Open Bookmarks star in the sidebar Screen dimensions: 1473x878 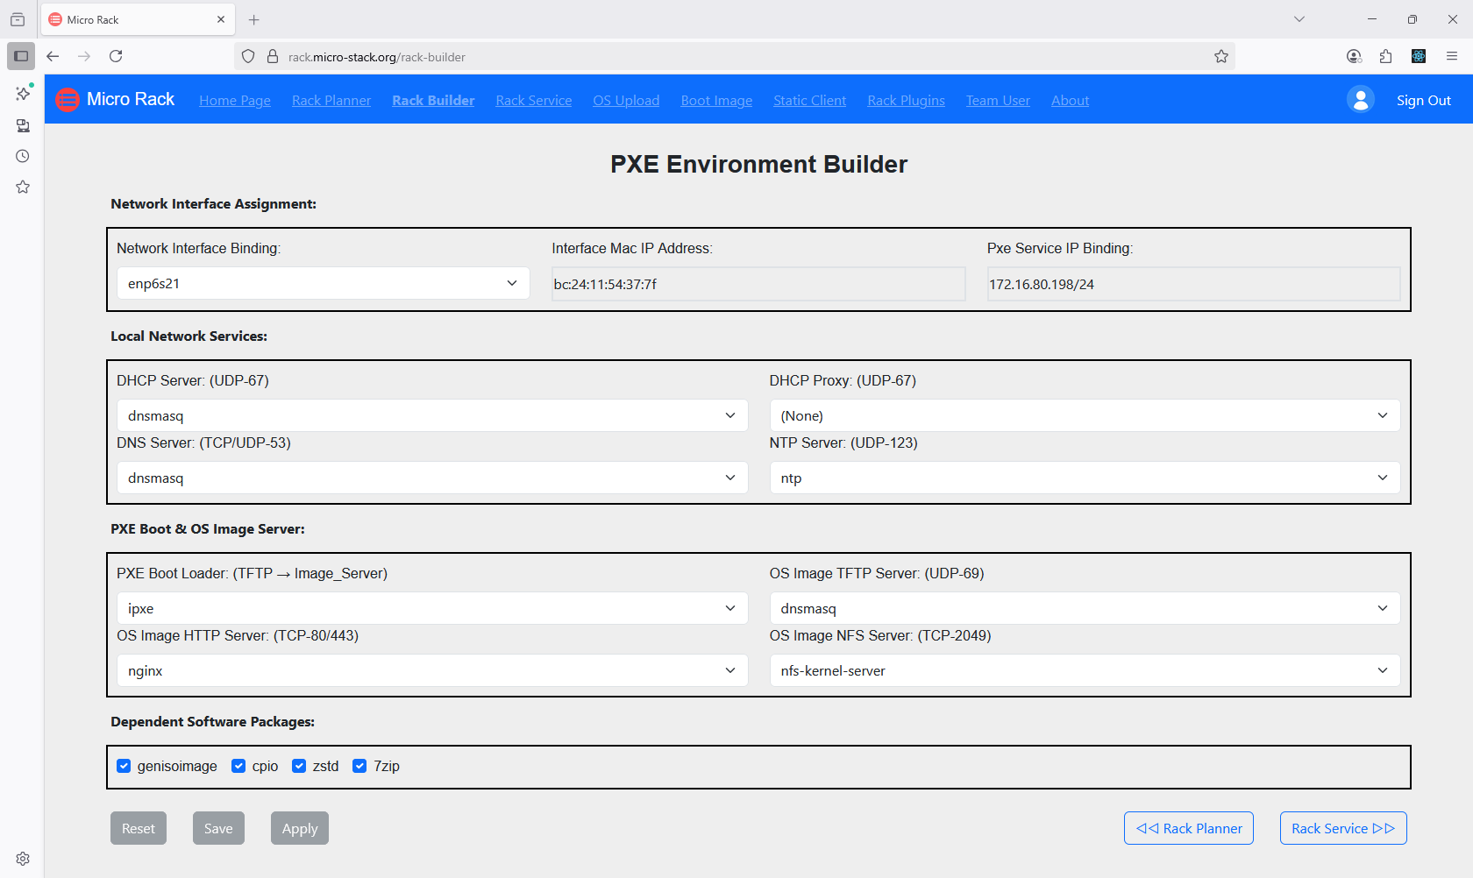(x=22, y=187)
